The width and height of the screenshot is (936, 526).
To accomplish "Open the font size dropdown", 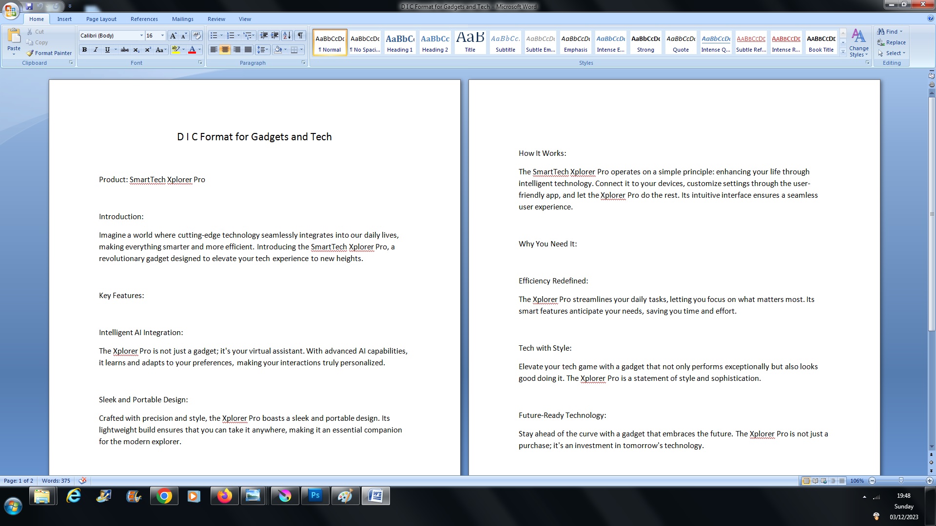I will coord(162,36).
